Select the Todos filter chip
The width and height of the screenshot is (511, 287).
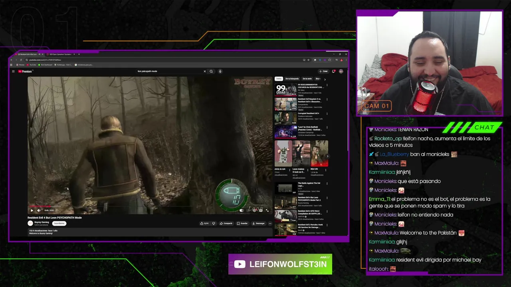[x=279, y=79]
